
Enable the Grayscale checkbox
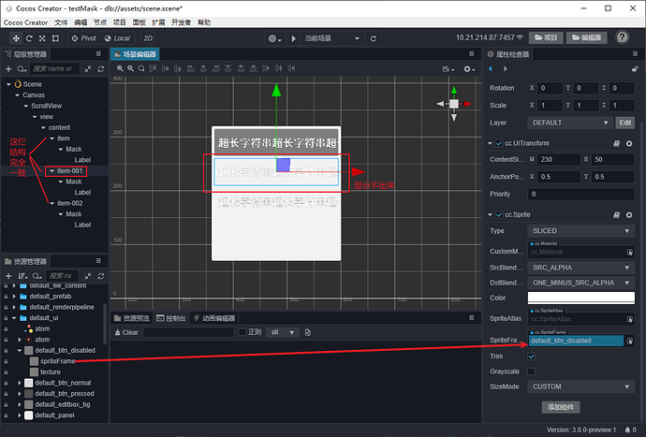532,371
